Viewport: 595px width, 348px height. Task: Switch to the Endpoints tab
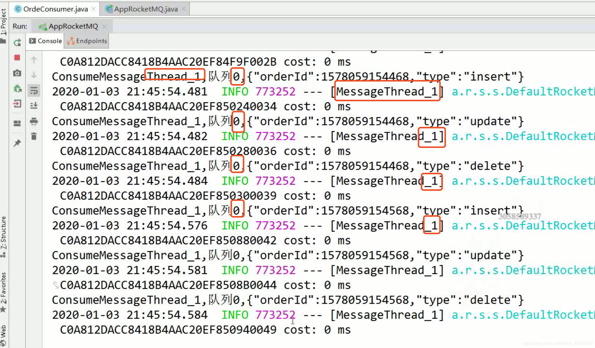click(x=87, y=41)
